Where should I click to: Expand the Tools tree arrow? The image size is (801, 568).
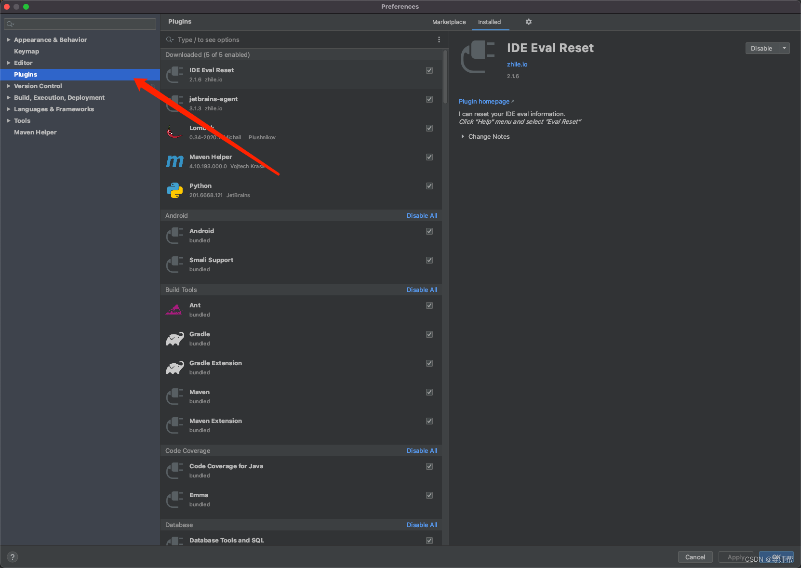coord(8,120)
